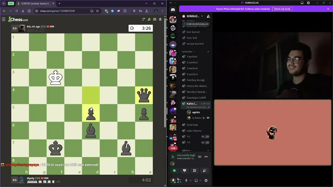
Task: Open Discord noise suppression waveform icon
Action: point(200,157)
